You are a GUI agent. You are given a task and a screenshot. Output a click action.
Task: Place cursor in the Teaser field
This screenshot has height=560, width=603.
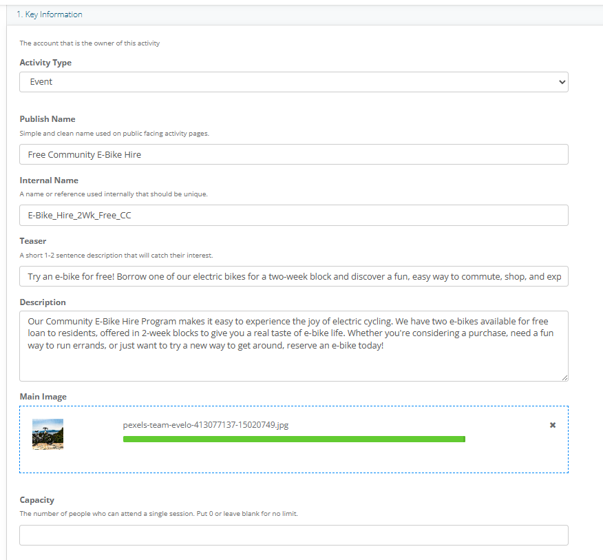point(293,276)
